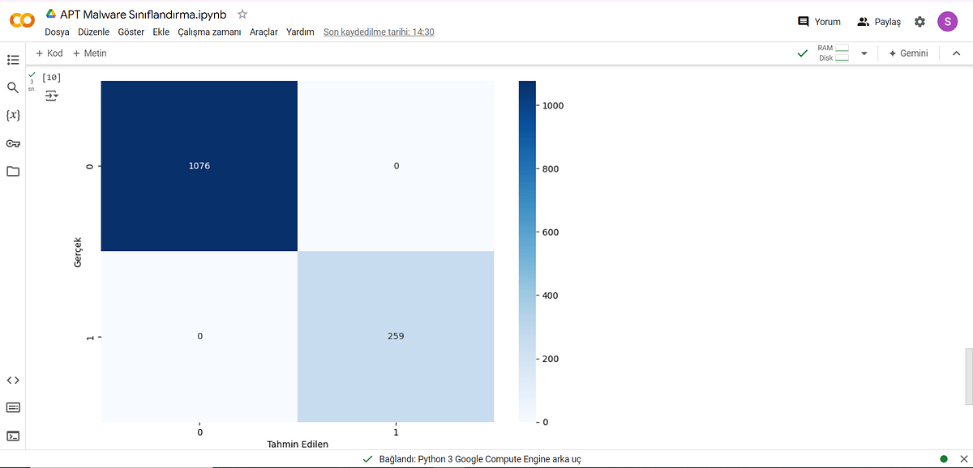Open the code snippets panel
Screen dimensions: 973x468
click(12, 380)
